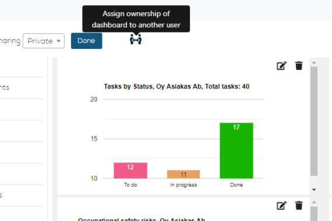The width and height of the screenshot is (332, 221).
Task: Open the Private sharing dropdown
Action: (44, 41)
